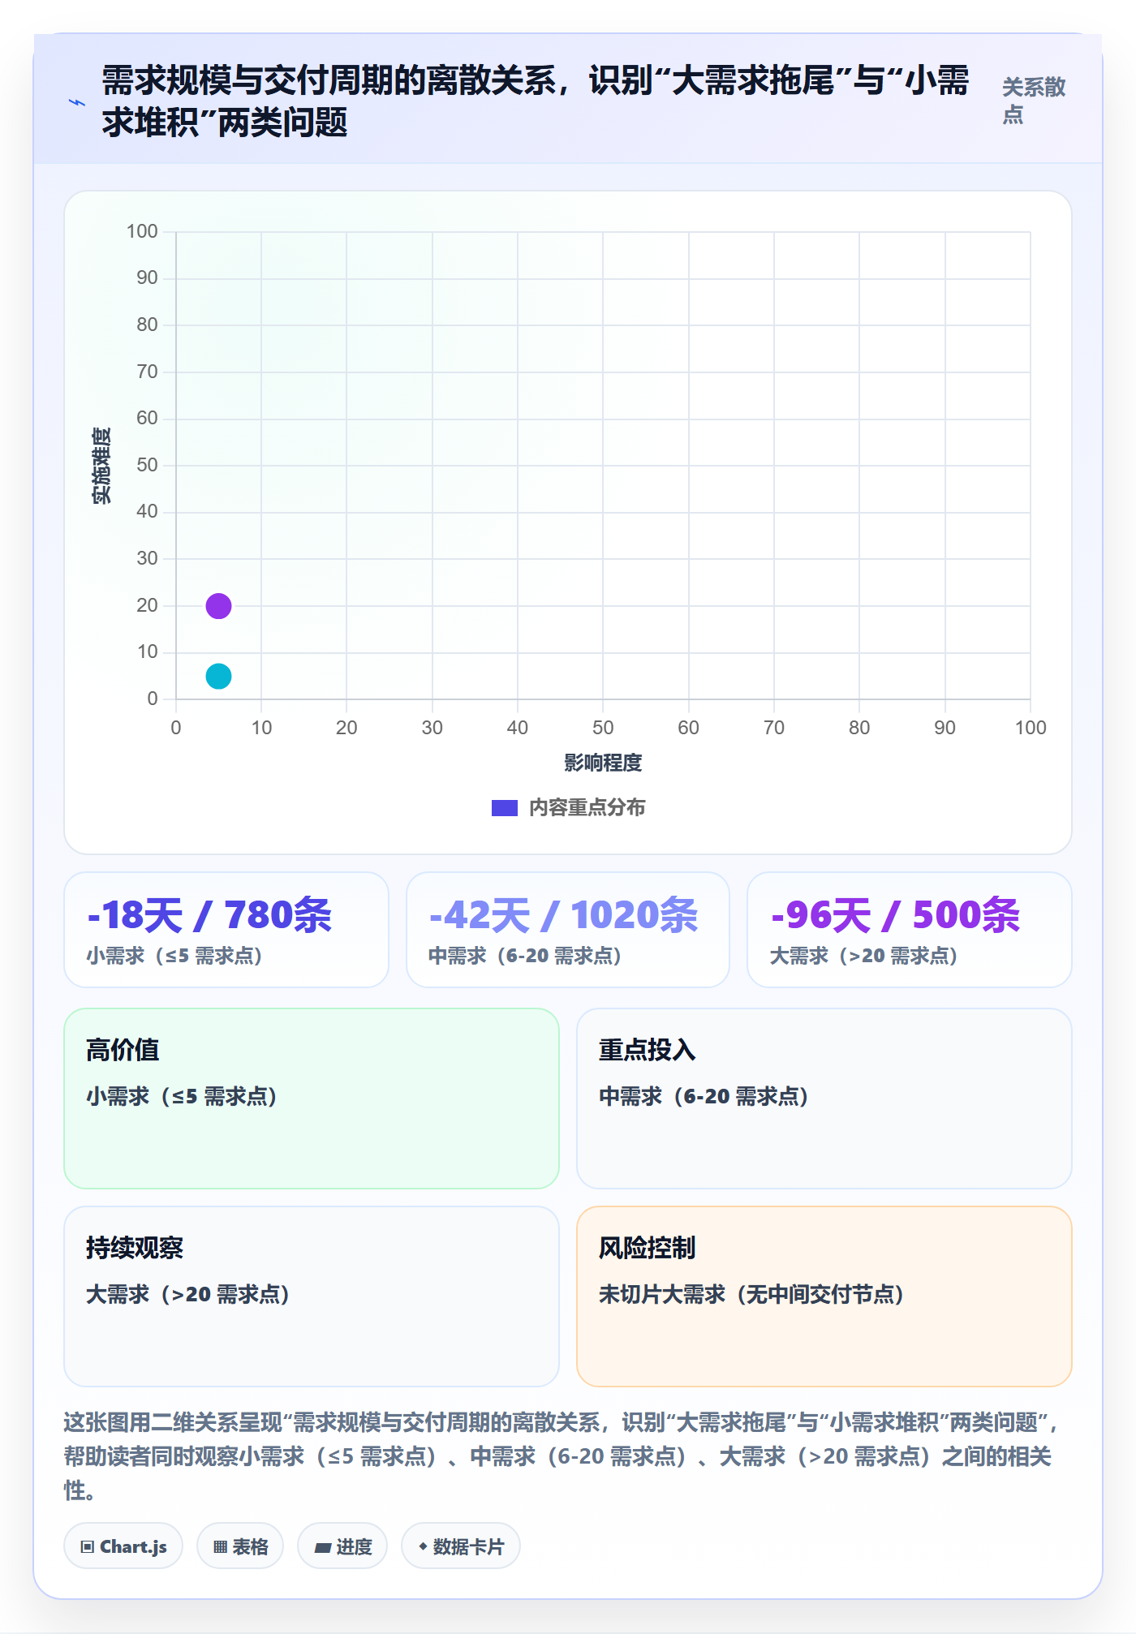Toggle the 内容重点分布 legend color box
The height and width of the screenshot is (1634, 1136).
[x=505, y=808]
